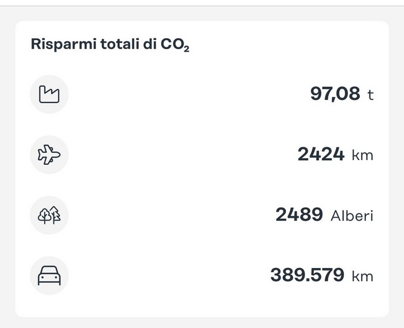Click the km unit beside 2424
Image resolution: width=404 pixels, height=328 pixels.
(x=363, y=155)
